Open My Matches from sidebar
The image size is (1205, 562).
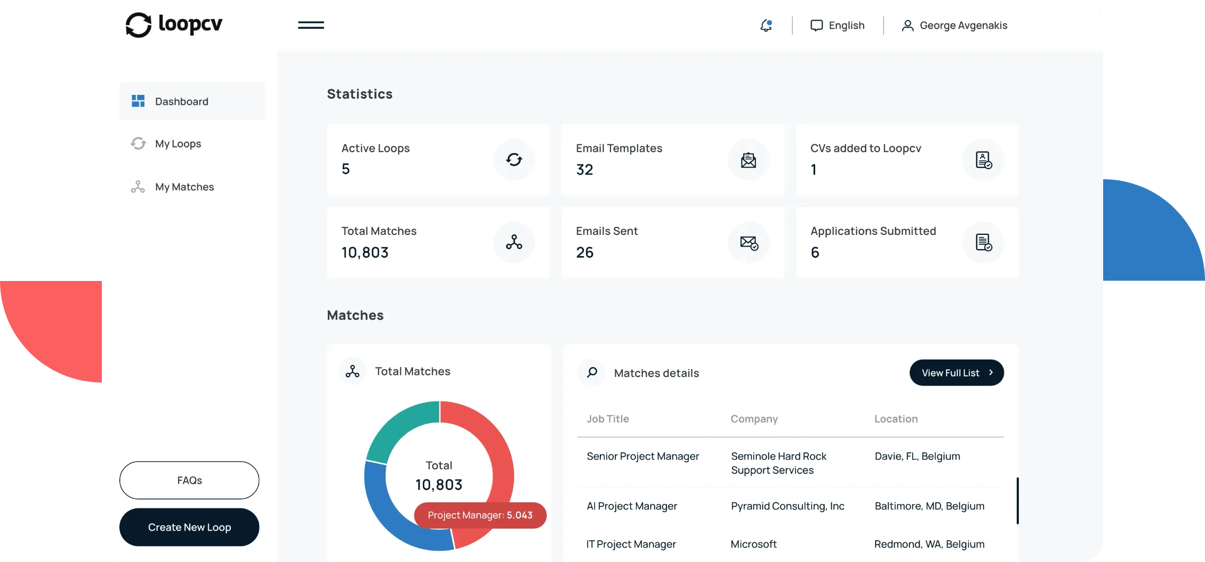pyautogui.click(x=184, y=187)
